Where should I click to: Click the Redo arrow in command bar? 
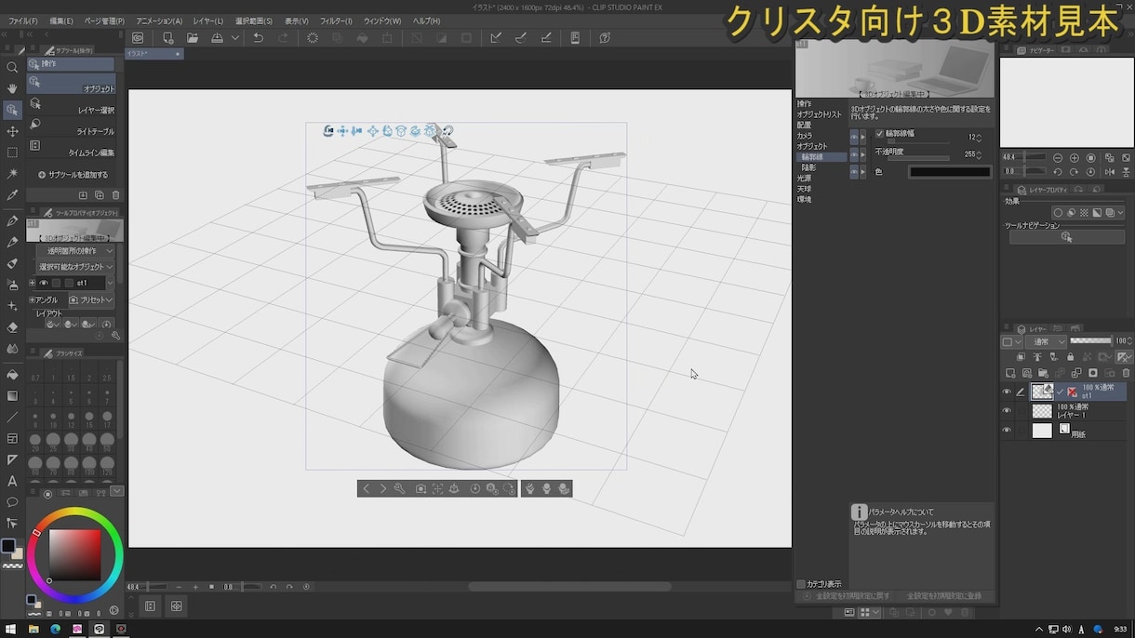coord(283,38)
